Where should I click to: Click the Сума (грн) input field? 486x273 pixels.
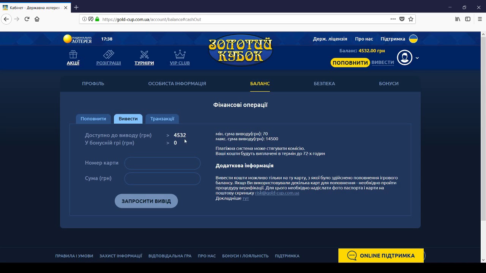[163, 179]
